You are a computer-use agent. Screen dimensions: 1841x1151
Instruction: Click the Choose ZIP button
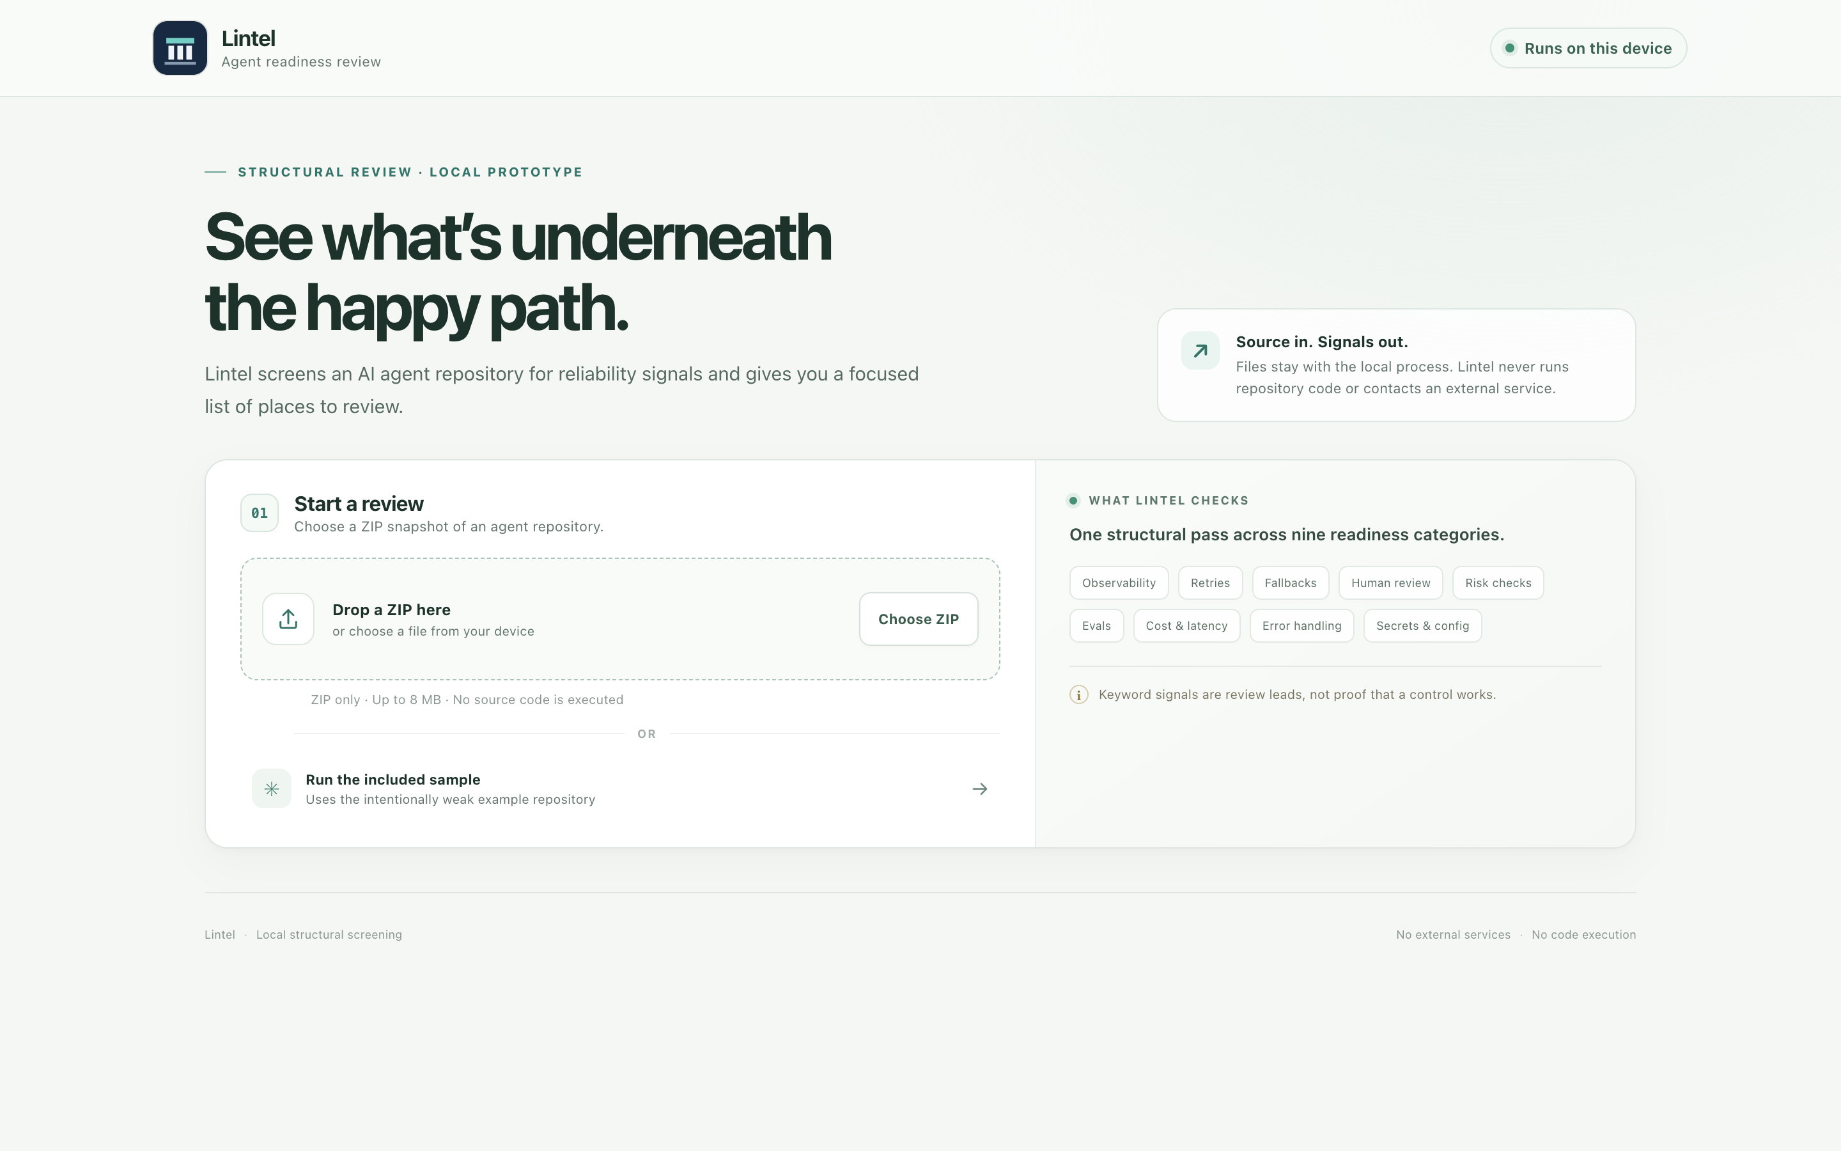click(918, 619)
